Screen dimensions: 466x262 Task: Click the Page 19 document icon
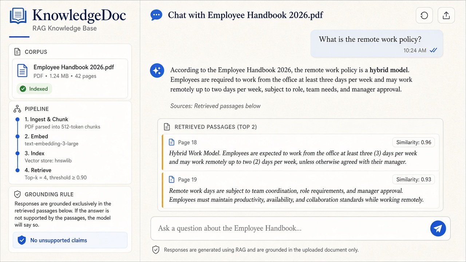tap(172, 179)
